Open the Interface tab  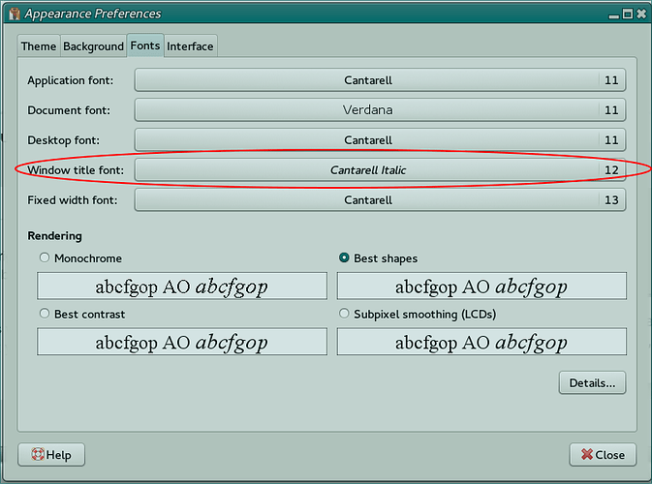tap(190, 46)
